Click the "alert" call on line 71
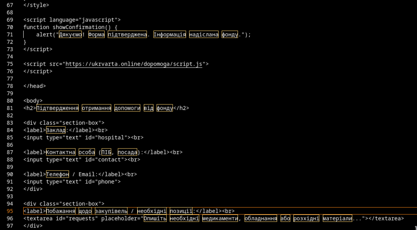Screen dimensions: 417x230 click(44, 35)
